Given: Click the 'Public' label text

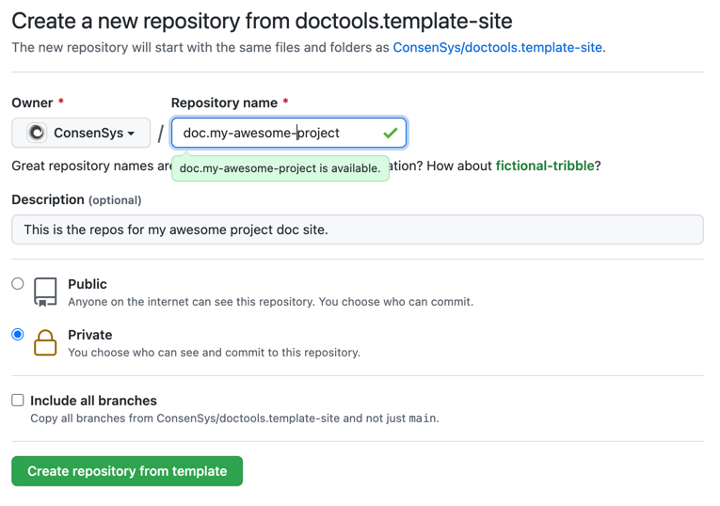Looking at the screenshot, I should pyautogui.click(x=88, y=284).
